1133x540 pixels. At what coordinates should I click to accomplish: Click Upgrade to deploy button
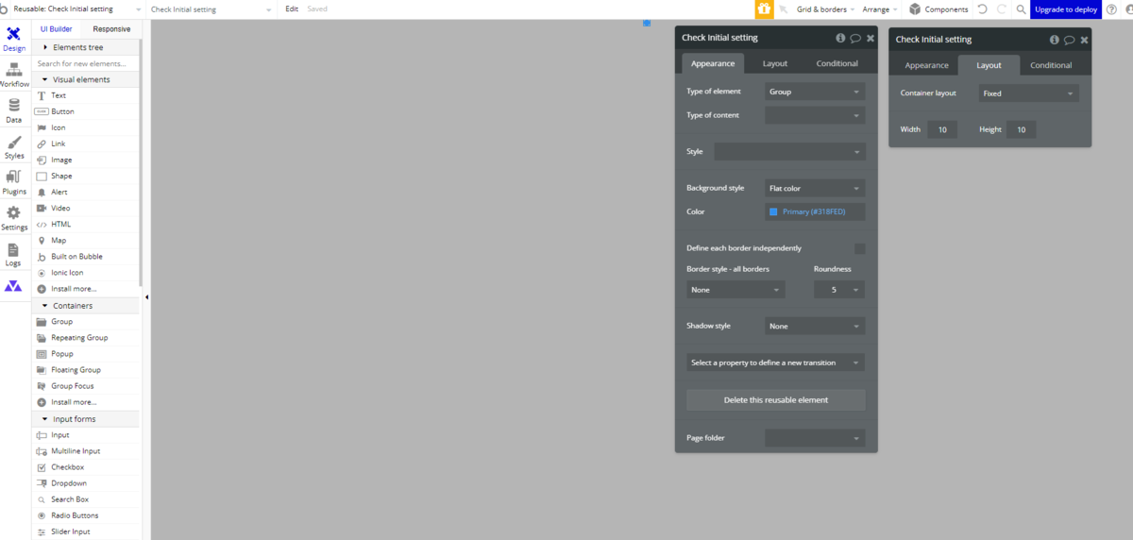[x=1065, y=9]
